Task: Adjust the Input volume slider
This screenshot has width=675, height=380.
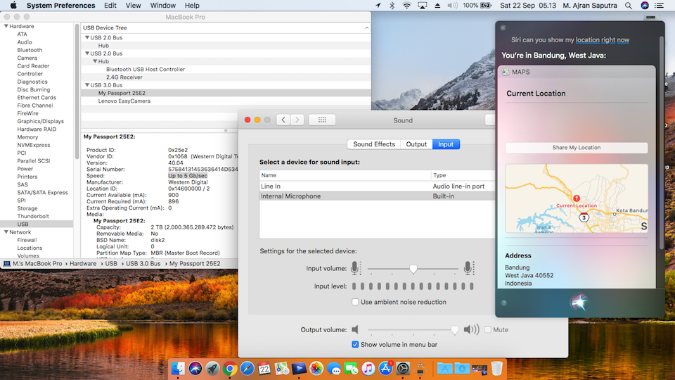Action: (413, 269)
